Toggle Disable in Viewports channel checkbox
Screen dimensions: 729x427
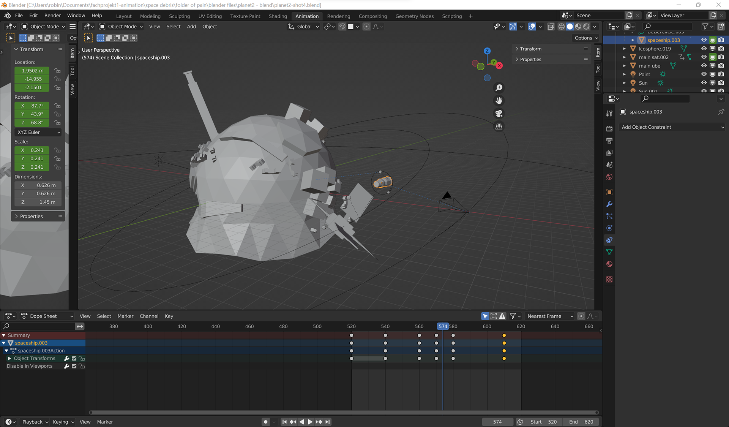click(x=74, y=366)
